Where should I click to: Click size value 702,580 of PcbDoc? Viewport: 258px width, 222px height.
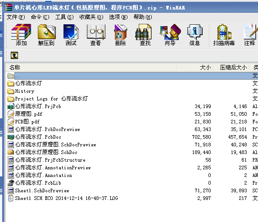pos(202,137)
